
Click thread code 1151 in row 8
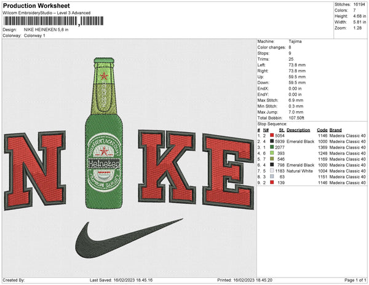point(323,177)
